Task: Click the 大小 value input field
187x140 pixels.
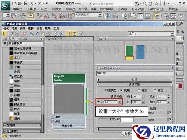Action: pyautogui.click(x=111, y=102)
